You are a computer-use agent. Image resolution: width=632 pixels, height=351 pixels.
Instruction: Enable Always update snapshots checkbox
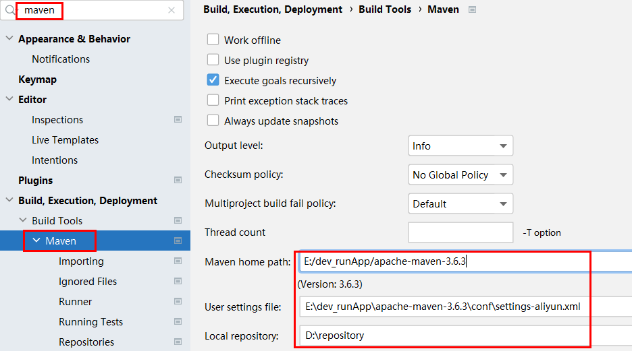tap(213, 120)
